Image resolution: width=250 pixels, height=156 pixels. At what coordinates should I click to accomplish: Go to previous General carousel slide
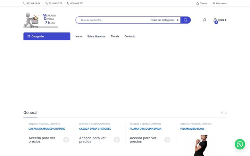point(222,113)
